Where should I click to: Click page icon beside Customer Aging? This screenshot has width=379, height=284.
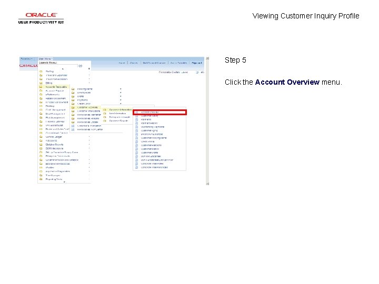[x=136, y=130]
